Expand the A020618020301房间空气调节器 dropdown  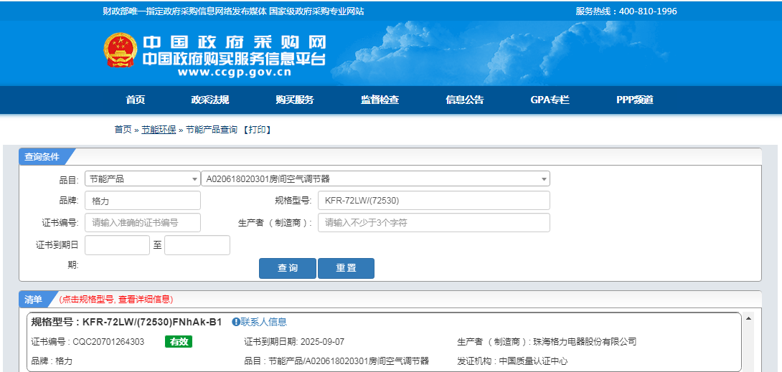tap(375, 178)
